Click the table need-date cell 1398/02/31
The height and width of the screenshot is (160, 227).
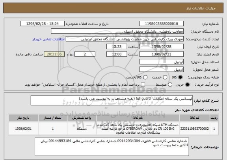(23, 129)
